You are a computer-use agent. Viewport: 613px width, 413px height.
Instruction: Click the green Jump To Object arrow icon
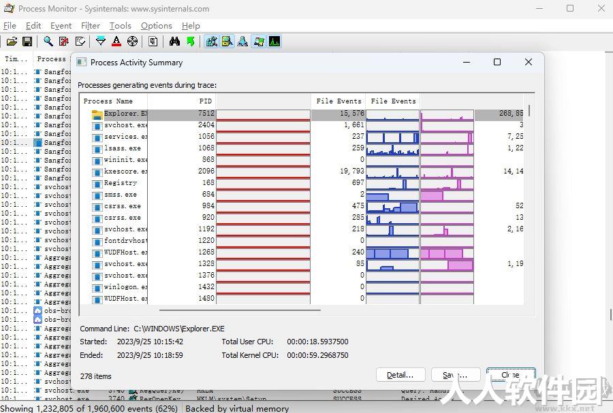click(191, 42)
